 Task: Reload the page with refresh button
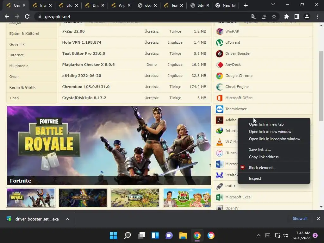27,16
